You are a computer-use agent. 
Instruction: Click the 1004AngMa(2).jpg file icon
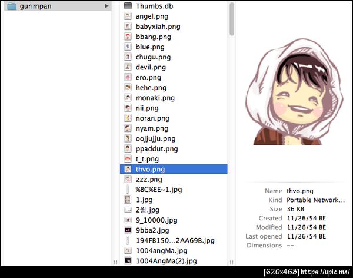tap(128, 261)
